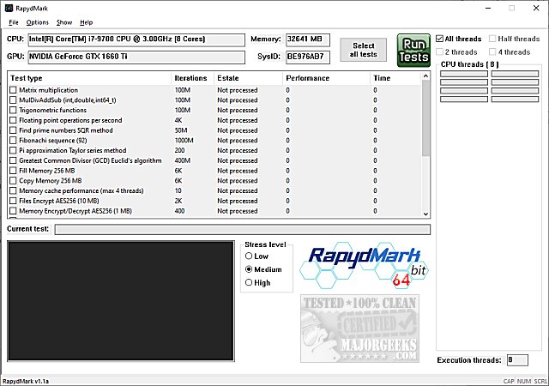Click the GPU name field

136,57
